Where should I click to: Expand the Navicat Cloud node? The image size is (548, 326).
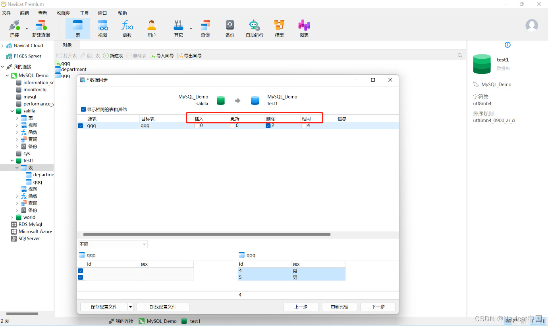3,46
